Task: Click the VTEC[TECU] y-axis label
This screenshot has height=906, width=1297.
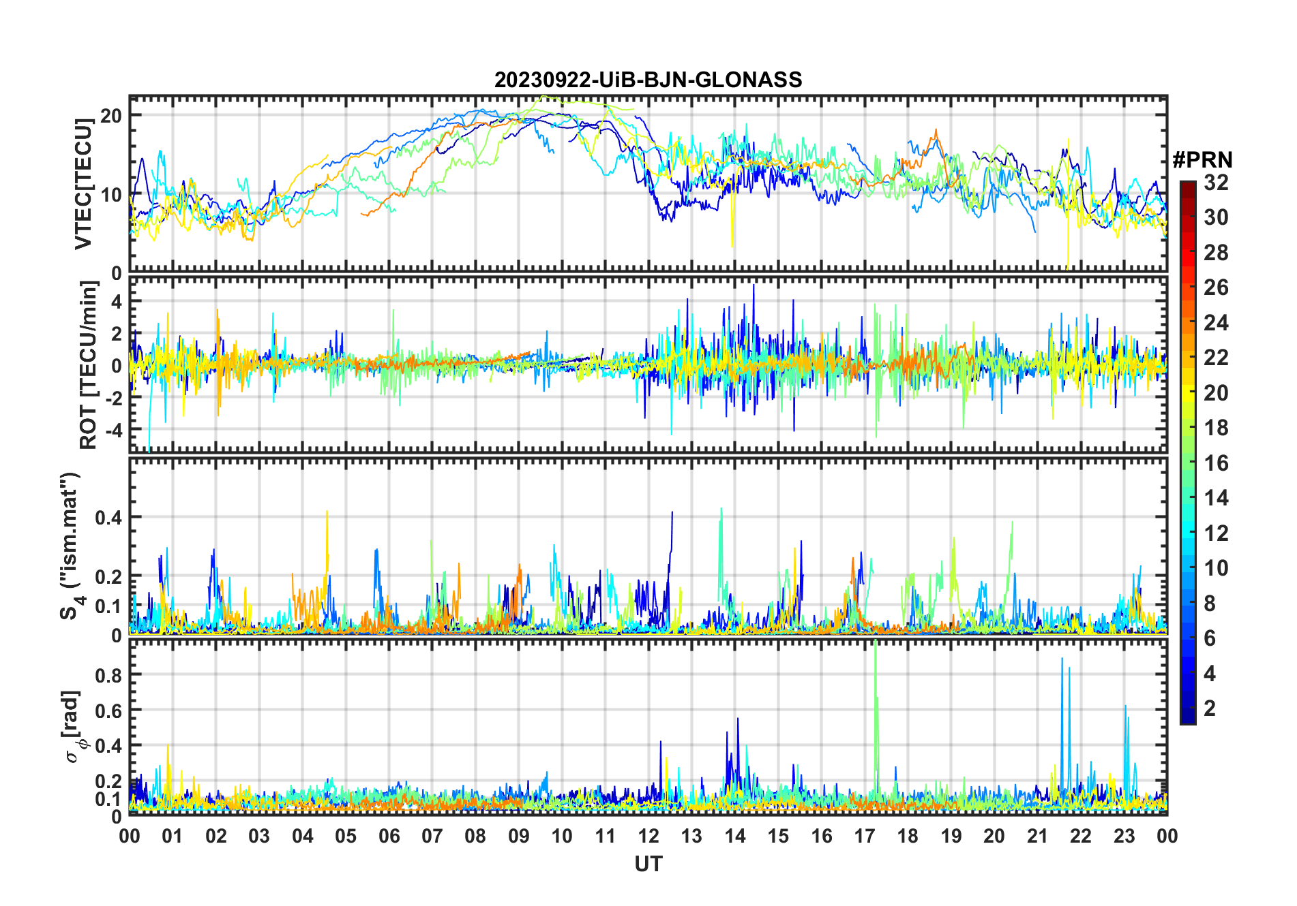Action: point(84,184)
